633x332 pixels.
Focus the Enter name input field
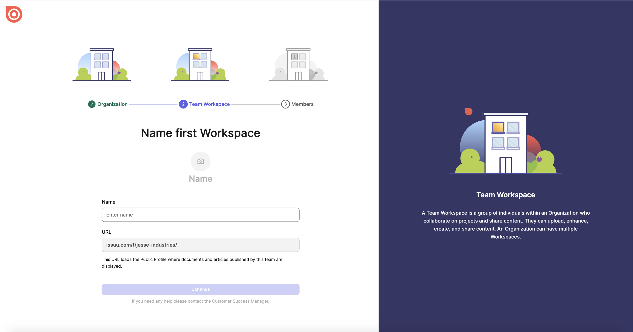201,215
